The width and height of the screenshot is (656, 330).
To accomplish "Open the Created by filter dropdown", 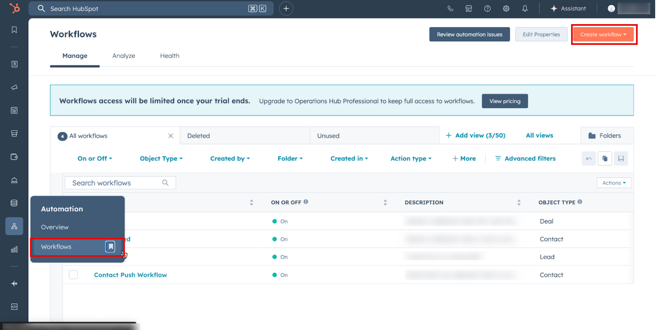I will (230, 158).
